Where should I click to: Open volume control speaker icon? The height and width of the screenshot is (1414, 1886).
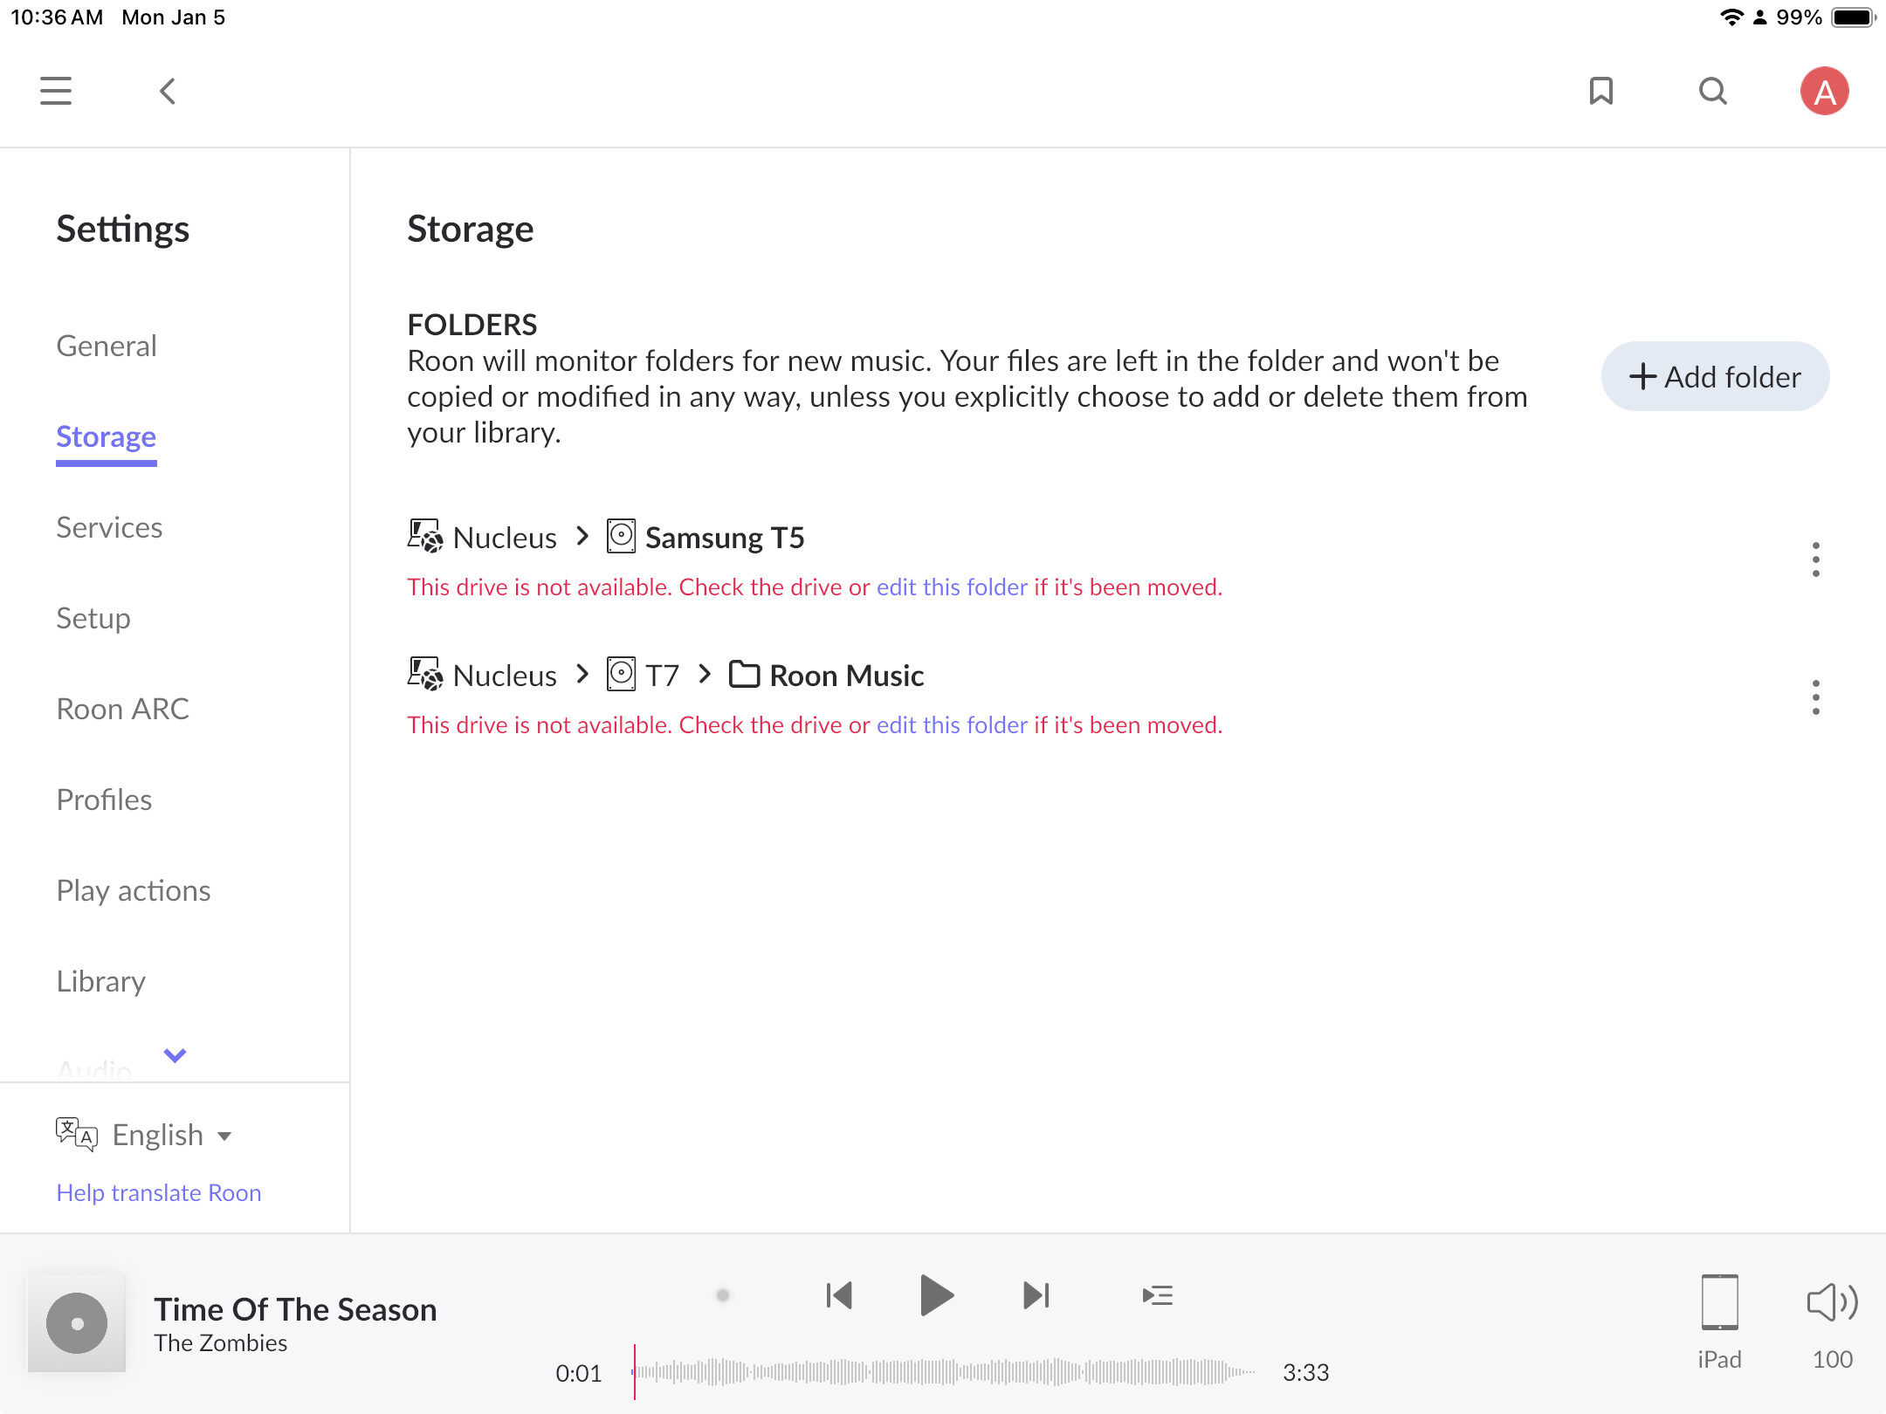point(1832,1302)
